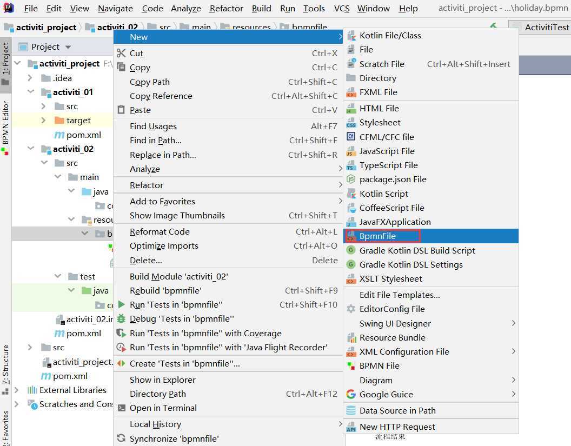
Task: Click the New HTTP Request API icon
Action: tap(351, 427)
